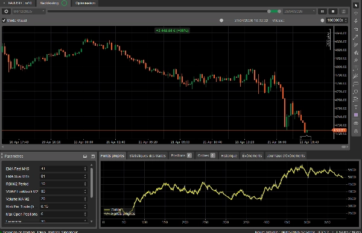The image size is (362, 233).
Task: Click the parameters panel scrollbar up arrow
Action: point(92,165)
